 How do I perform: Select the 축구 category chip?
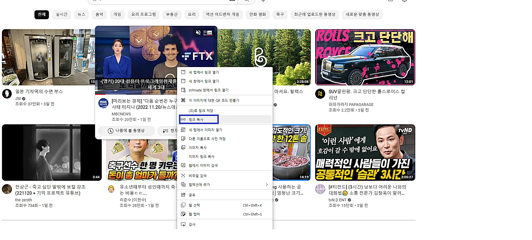[280, 14]
